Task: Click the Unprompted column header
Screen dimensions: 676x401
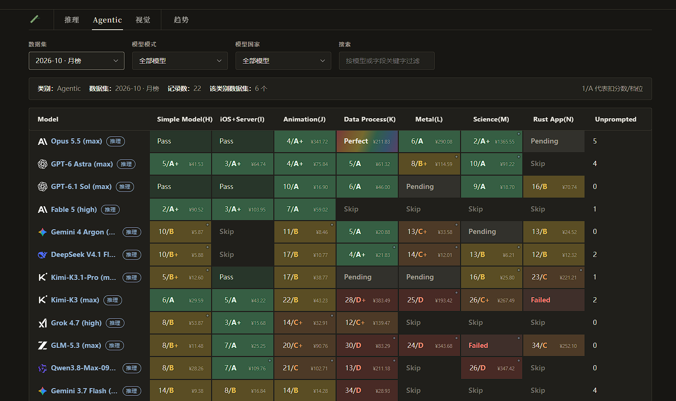Action: pos(616,119)
